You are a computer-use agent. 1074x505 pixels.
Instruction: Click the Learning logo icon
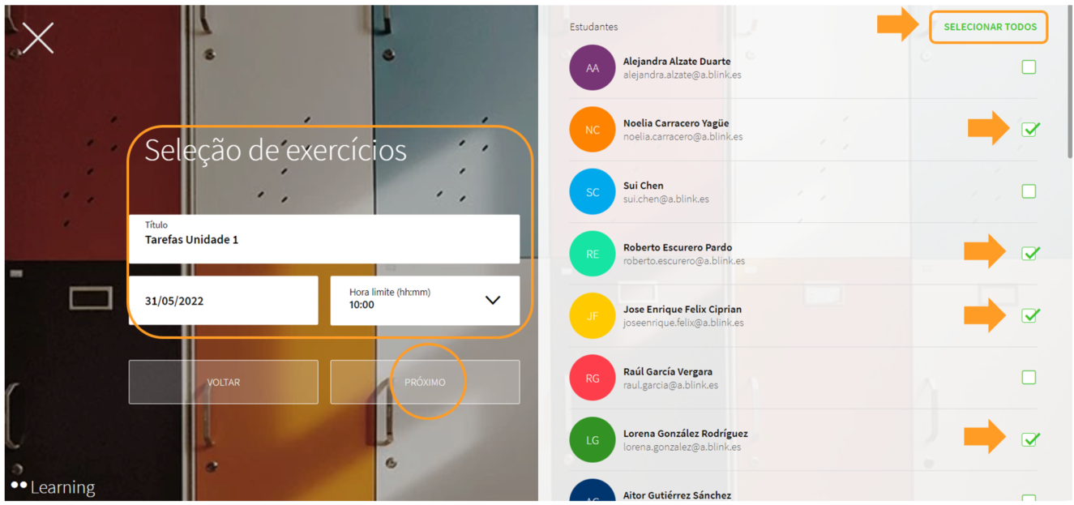click(x=19, y=485)
